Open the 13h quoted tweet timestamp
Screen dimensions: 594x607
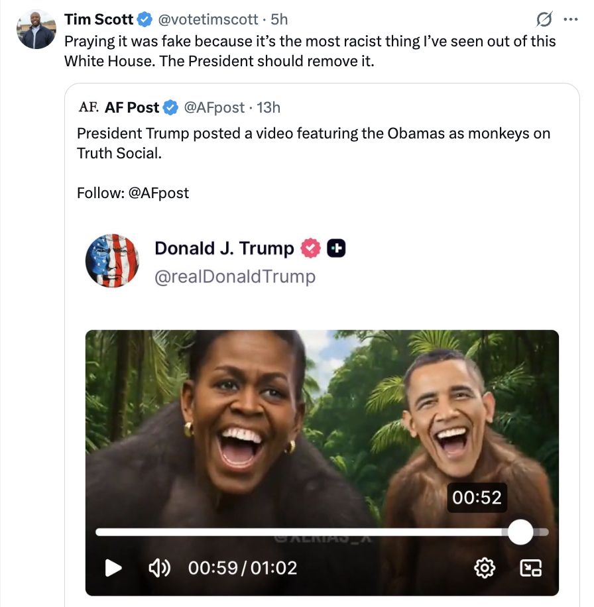tap(268, 107)
